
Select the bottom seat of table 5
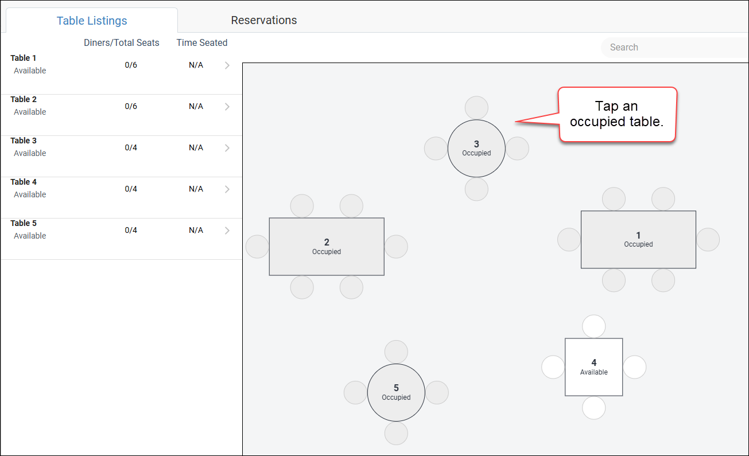pos(396,434)
